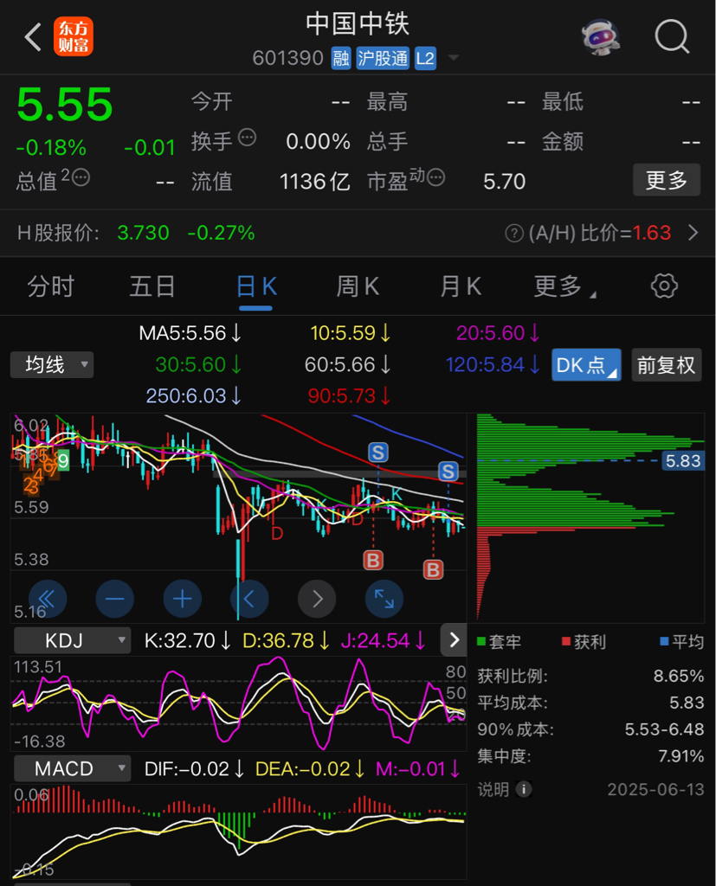
Task: Tap the second B buy marker
Action: coord(433,569)
